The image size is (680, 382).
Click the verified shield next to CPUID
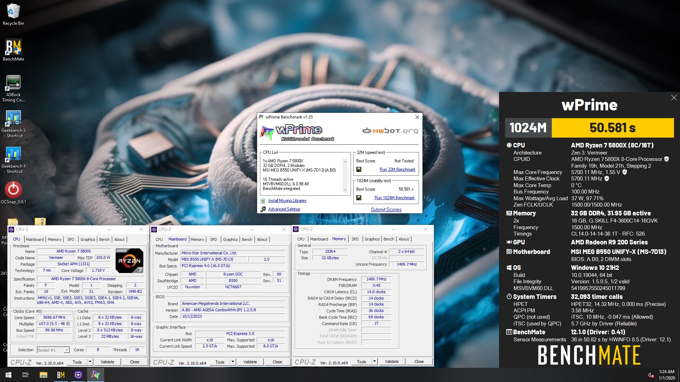(667, 159)
